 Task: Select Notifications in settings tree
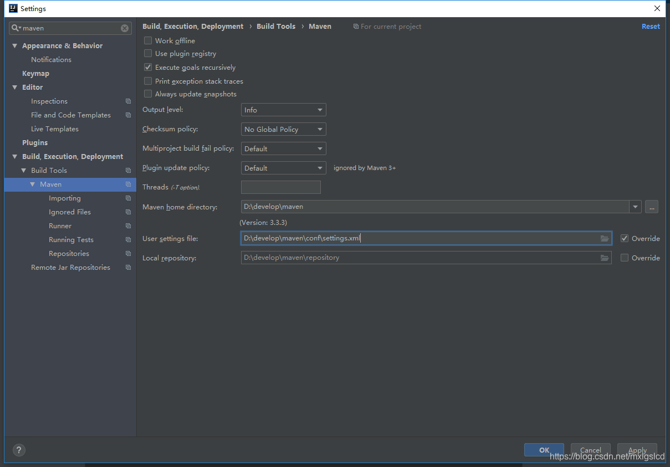(51, 60)
